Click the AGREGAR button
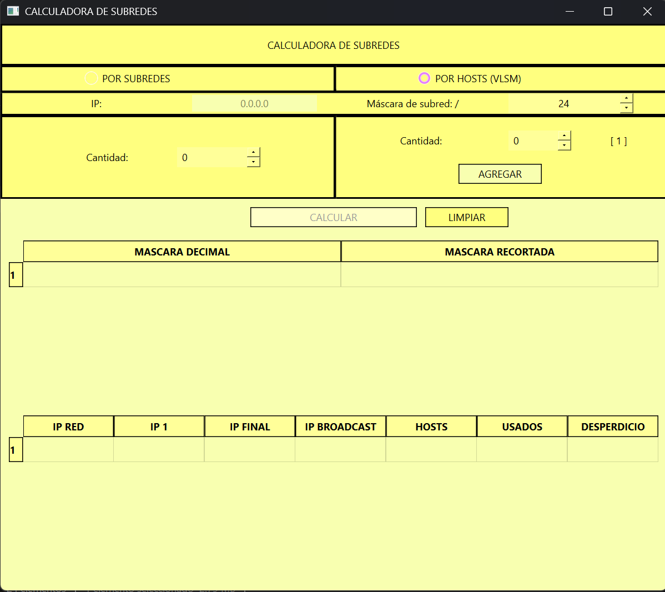 coord(500,174)
